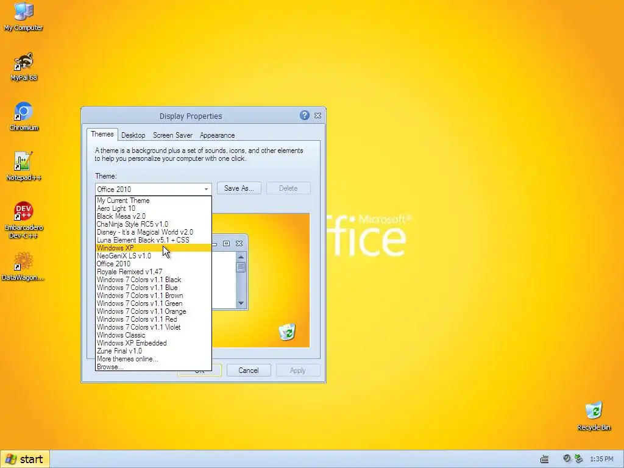
Task: Select the DataWagon desktop shortcut
Action: pyautogui.click(x=23, y=267)
